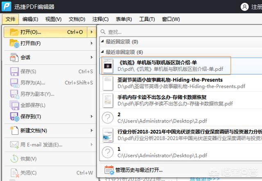
Task: Select path C:\Users\Administrator\Desktop\2.pdf
Action: [162, 121]
